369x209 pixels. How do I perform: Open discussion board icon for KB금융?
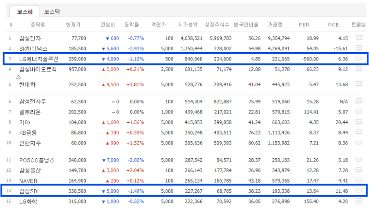pyautogui.click(x=359, y=132)
